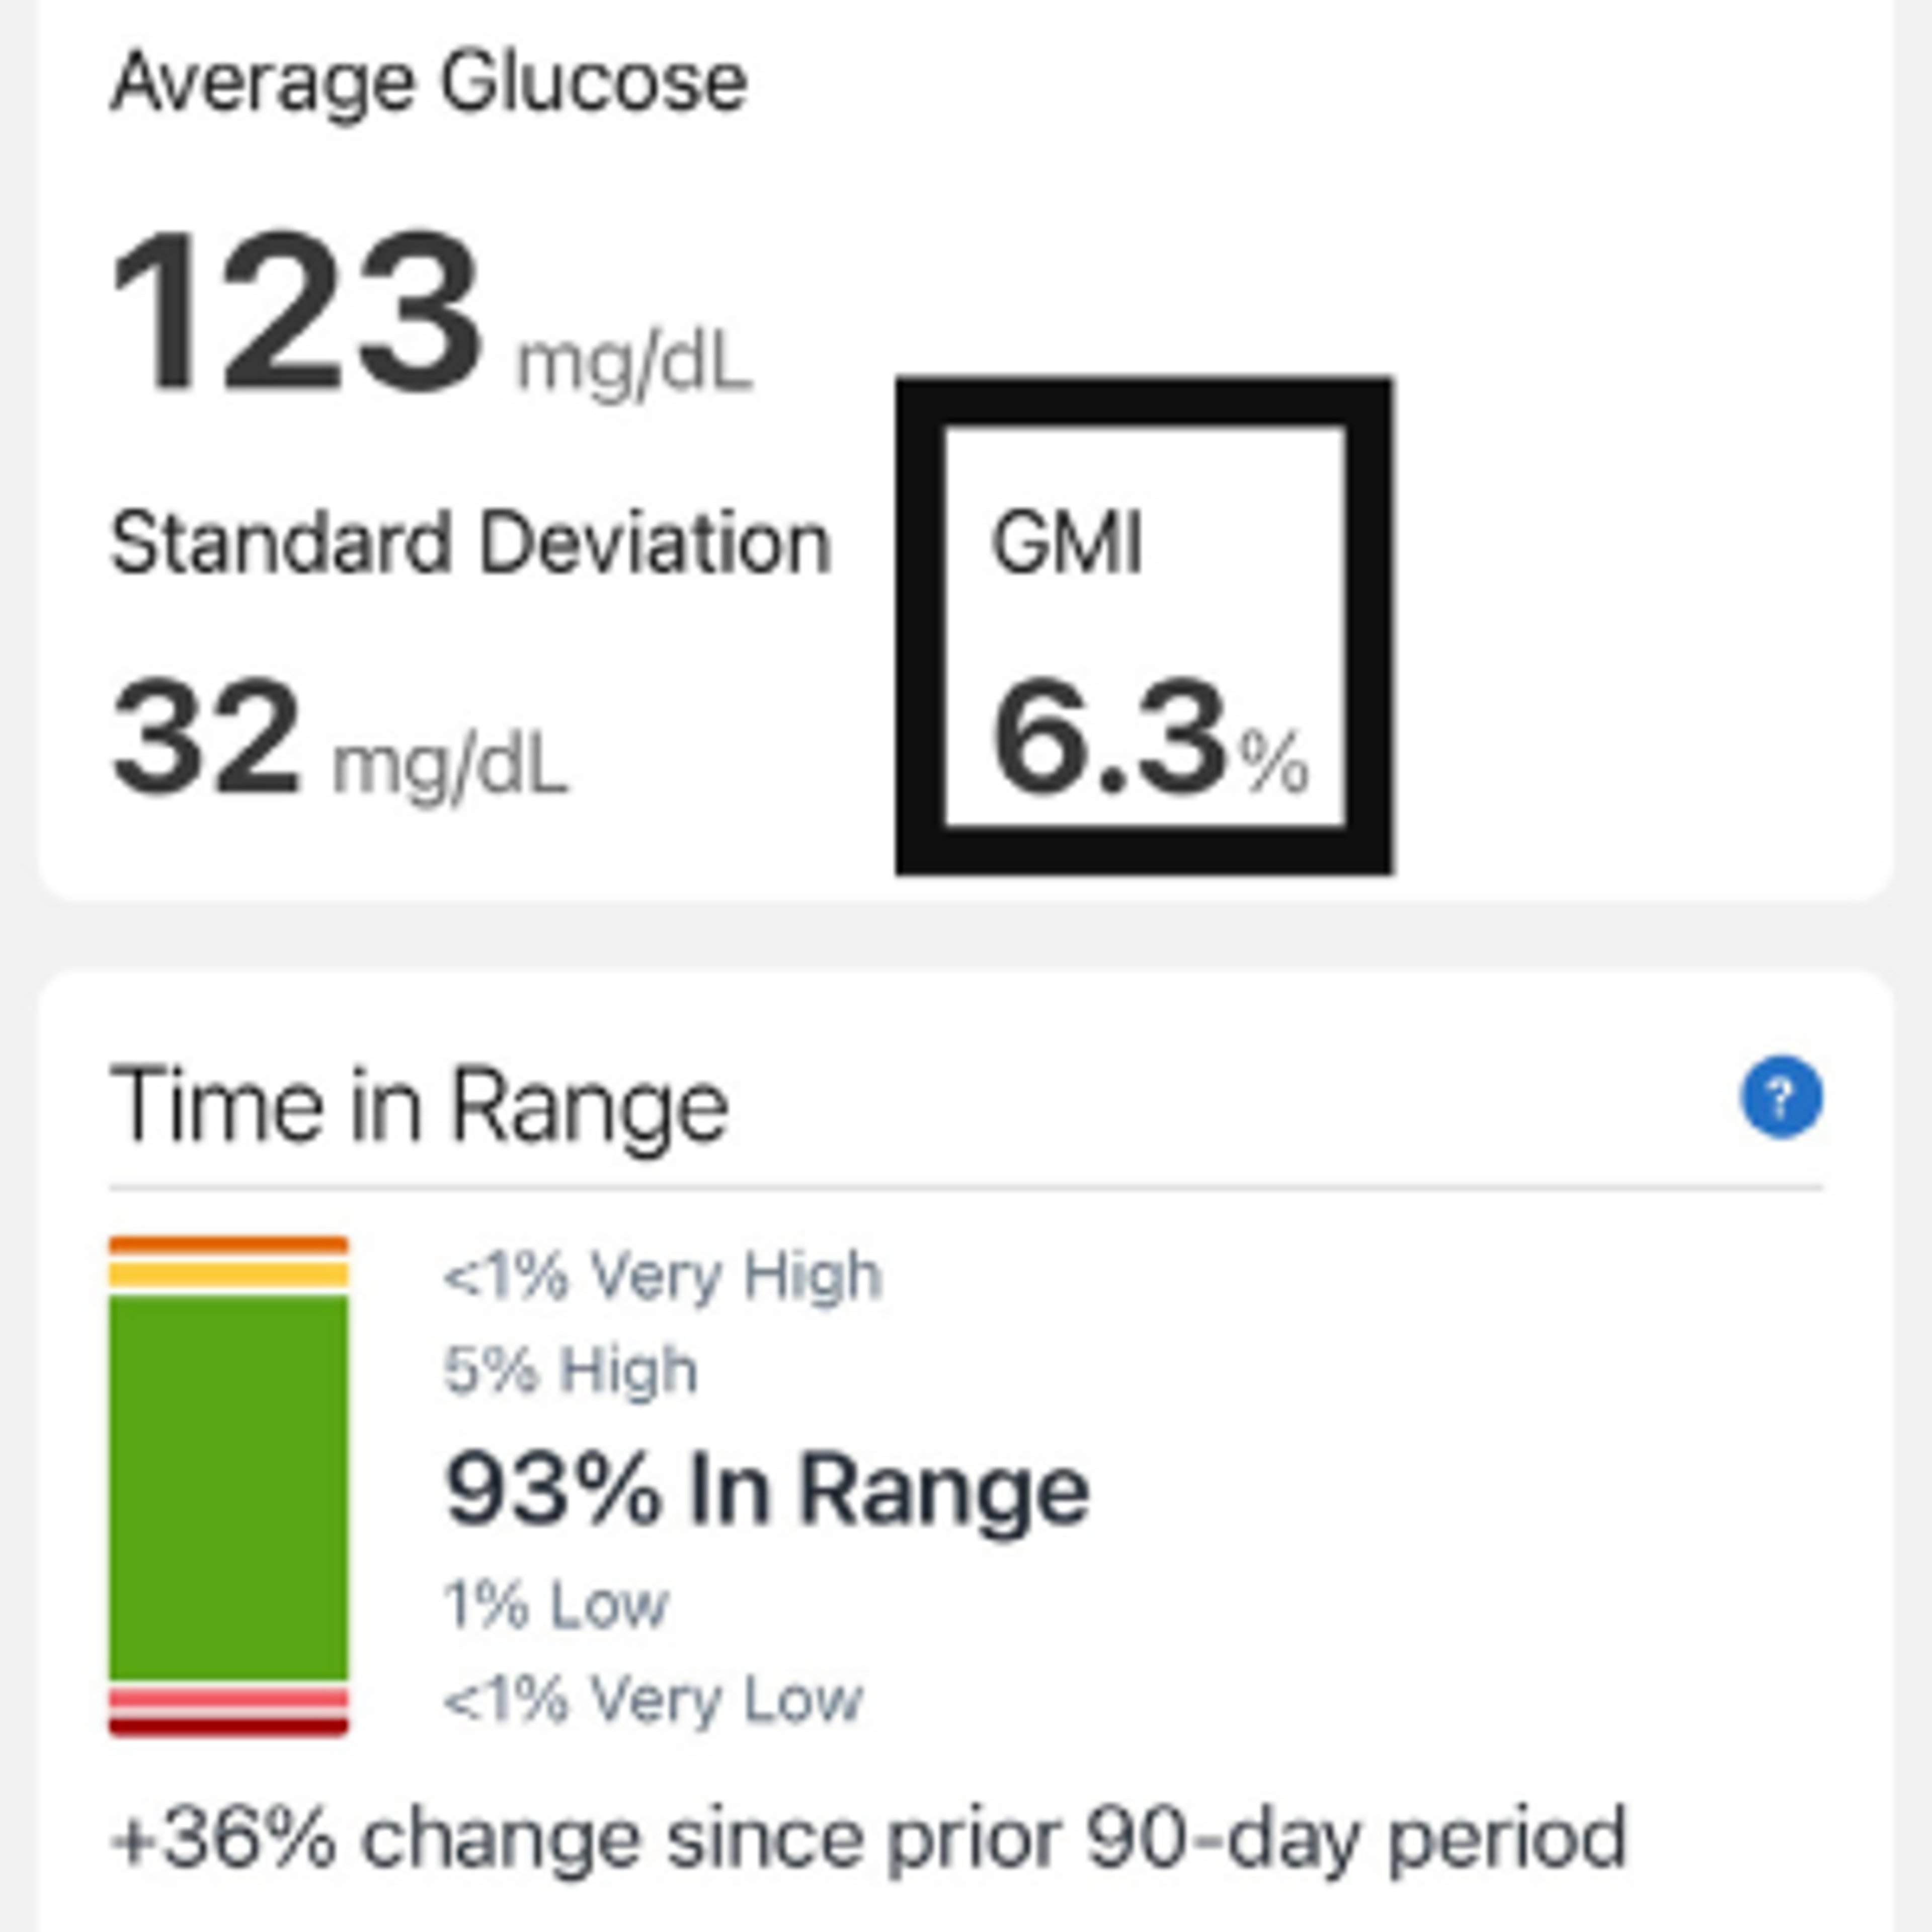This screenshot has height=1932, width=1932.
Task: Click the Standard Deviation label
Action: tap(471, 544)
